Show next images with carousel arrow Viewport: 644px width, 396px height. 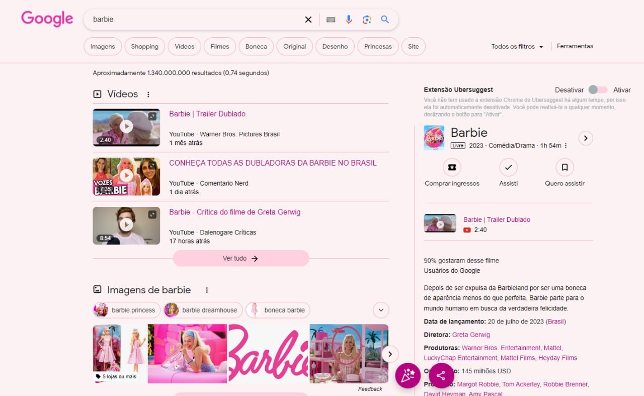click(390, 354)
